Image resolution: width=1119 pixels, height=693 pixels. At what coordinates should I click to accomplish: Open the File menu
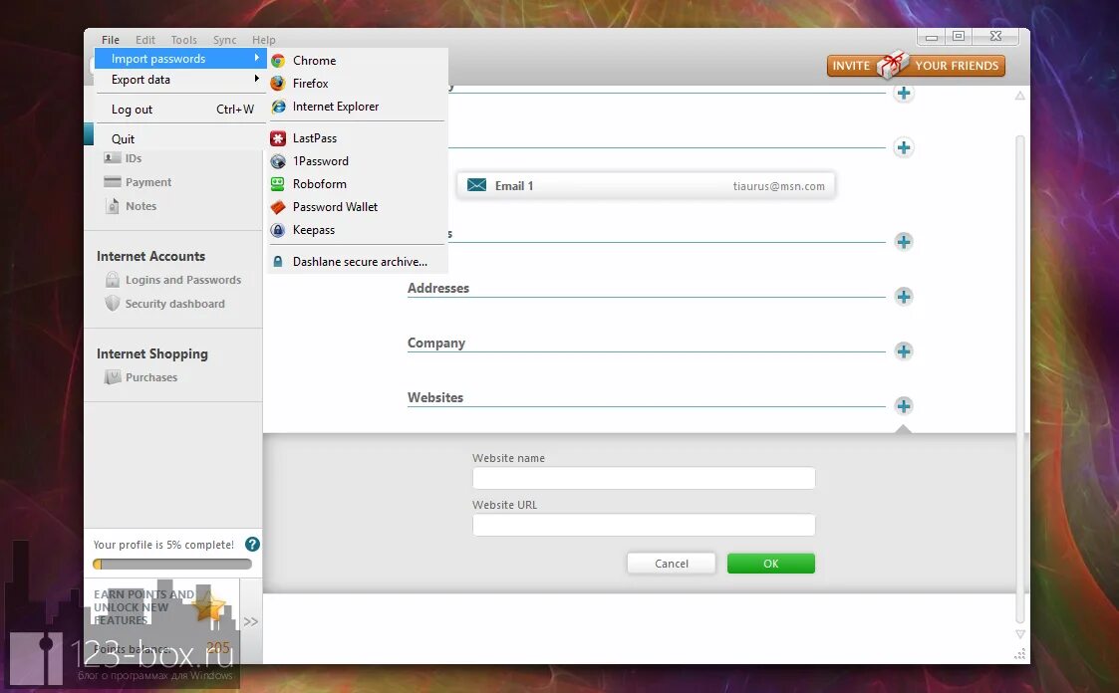(x=110, y=40)
